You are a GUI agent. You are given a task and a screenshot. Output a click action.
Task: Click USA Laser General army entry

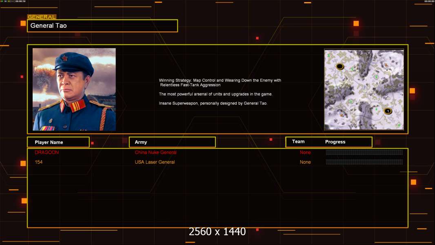pos(155,162)
